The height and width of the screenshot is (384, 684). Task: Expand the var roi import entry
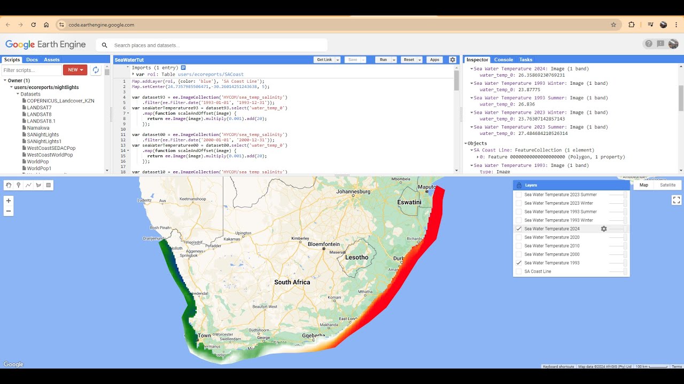(134, 74)
